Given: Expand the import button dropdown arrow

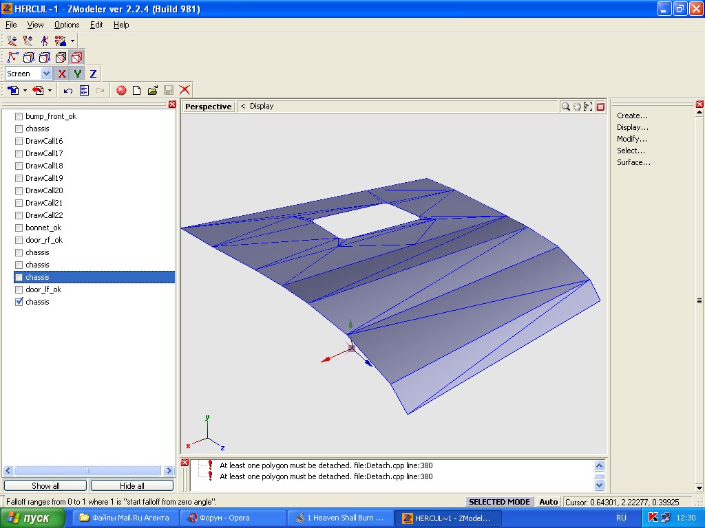Looking at the screenshot, I should 25,90.
